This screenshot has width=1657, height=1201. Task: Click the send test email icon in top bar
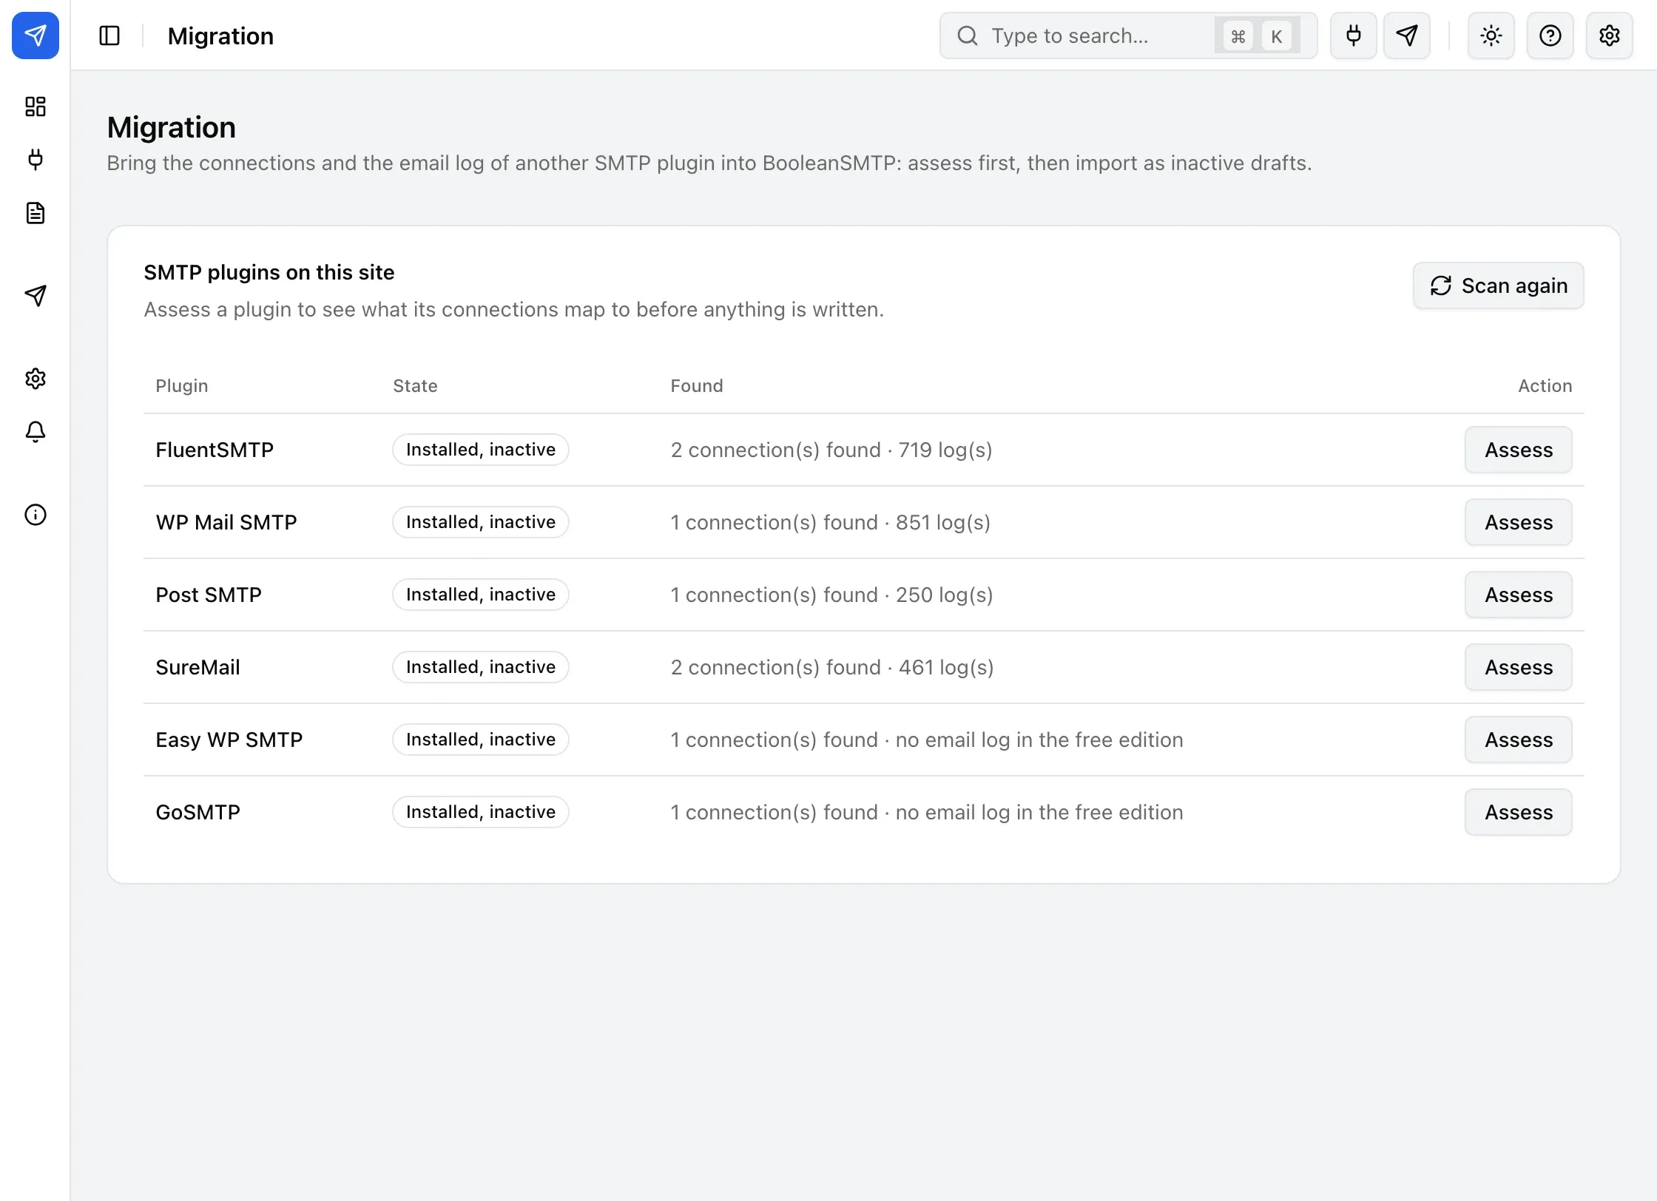(x=1407, y=35)
